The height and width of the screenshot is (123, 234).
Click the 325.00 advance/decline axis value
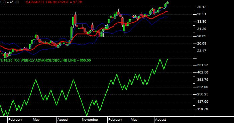pos(202,87)
